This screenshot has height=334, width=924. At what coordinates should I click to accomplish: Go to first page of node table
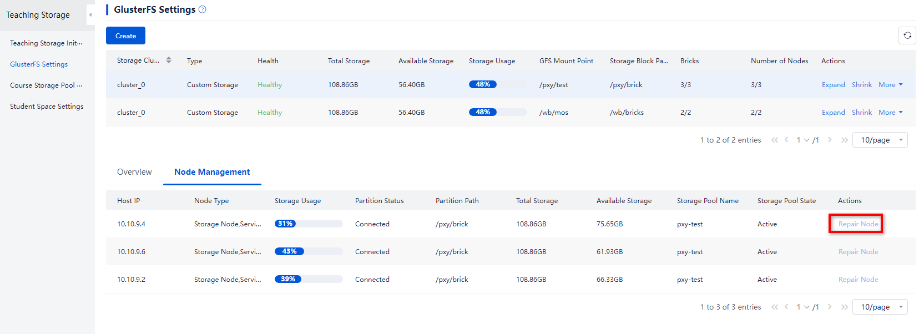pyautogui.click(x=775, y=307)
